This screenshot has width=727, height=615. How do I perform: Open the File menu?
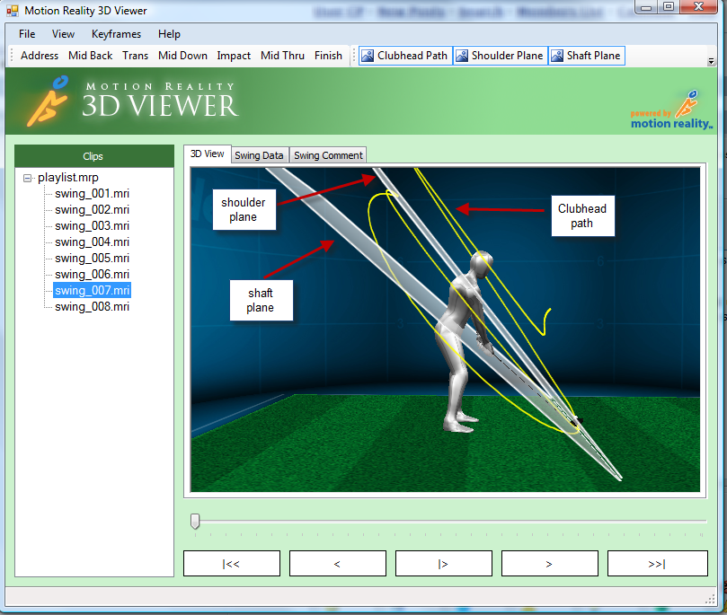tap(27, 34)
